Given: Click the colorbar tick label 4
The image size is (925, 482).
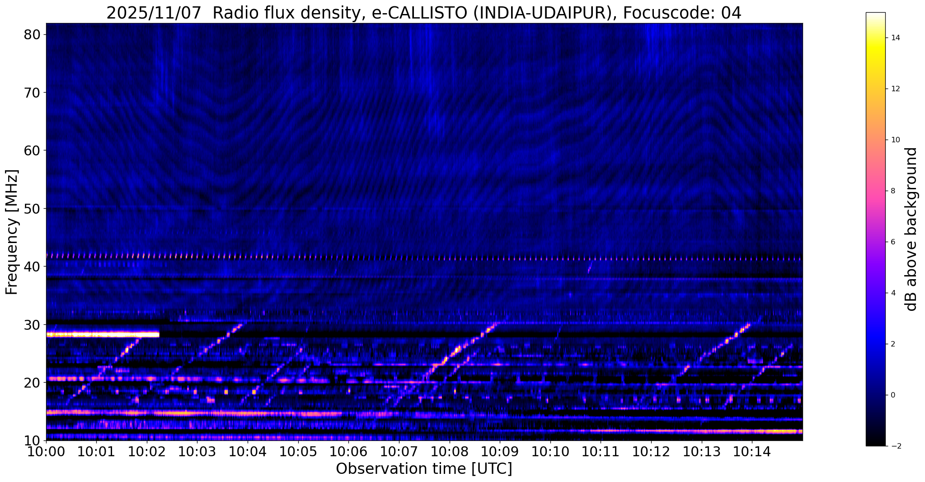Looking at the screenshot, I should [x=892, y=293].
